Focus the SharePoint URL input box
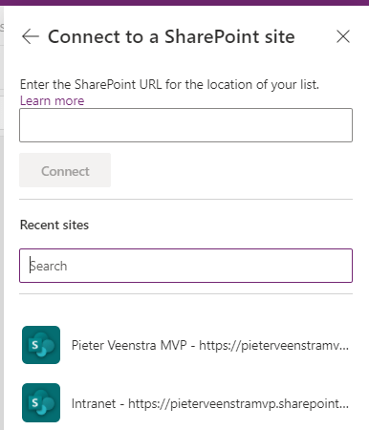 coord(185,125)
